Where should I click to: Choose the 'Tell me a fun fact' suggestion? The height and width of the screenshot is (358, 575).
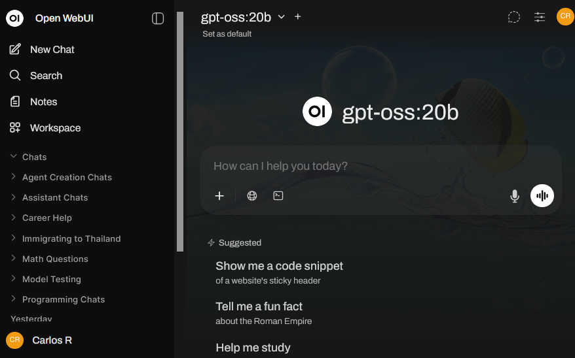(x=259, y=312)
